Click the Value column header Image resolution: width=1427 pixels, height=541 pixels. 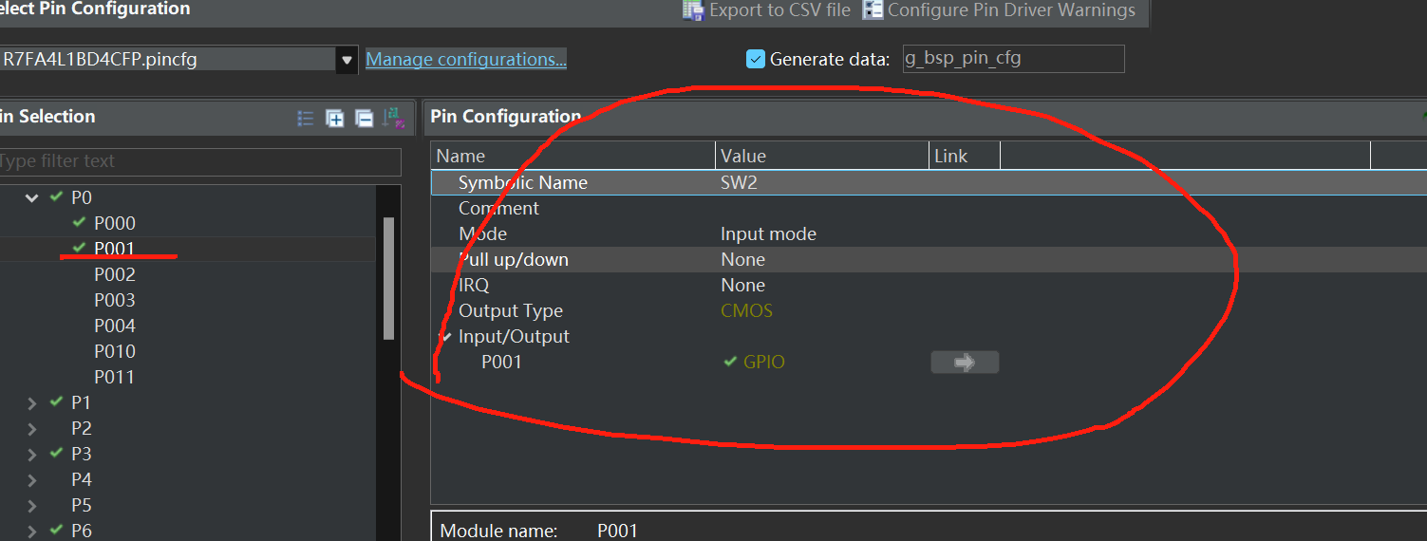pos(822,156)
